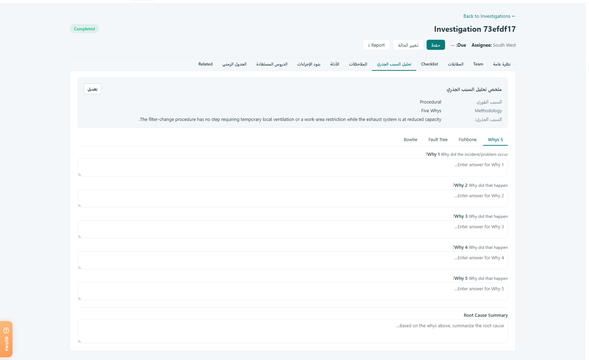The image size is (589, 360).
Task: Switch to the Fault Tree tab
Action: 438,140
